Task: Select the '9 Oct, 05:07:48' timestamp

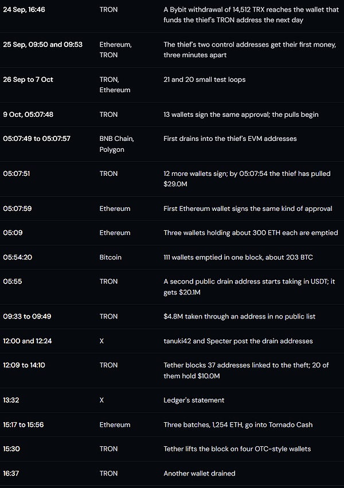Action: click(x=28, y=115)
